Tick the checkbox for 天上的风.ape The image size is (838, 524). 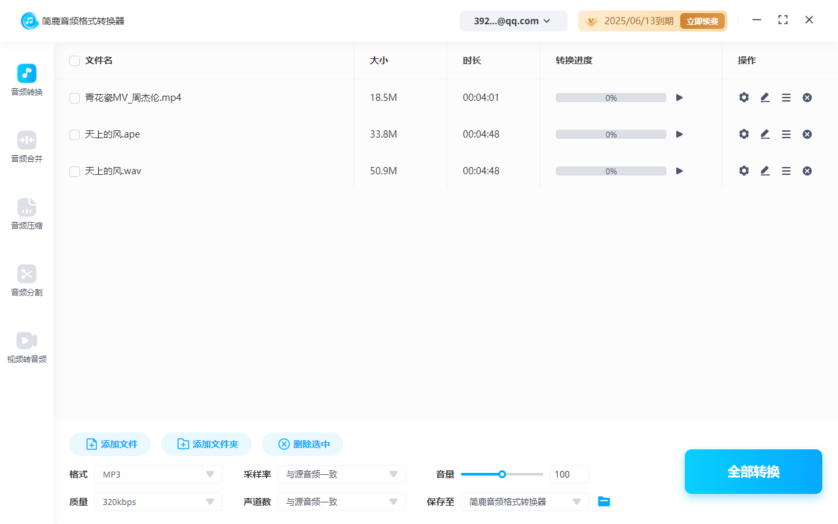click(74, 134)
